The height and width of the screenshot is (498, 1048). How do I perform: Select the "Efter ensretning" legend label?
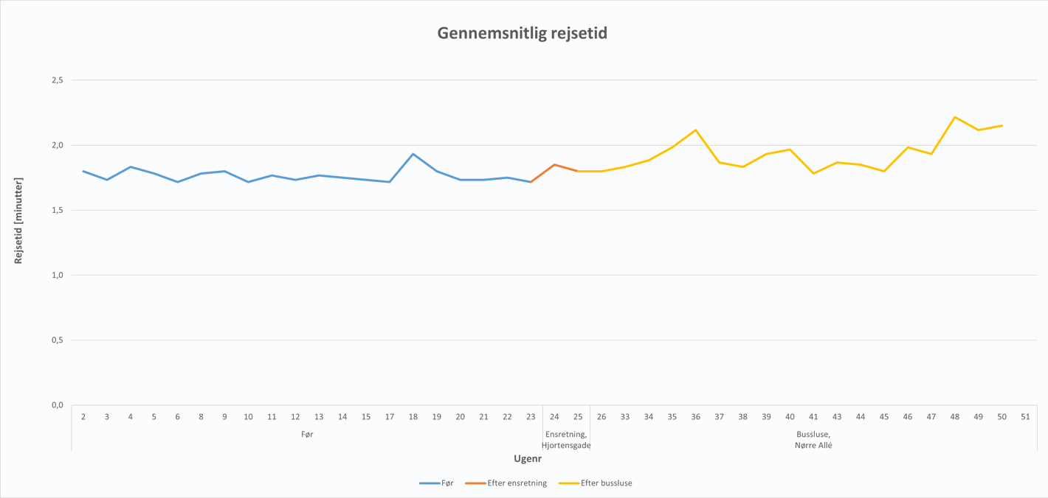click(x=517, y=483)
